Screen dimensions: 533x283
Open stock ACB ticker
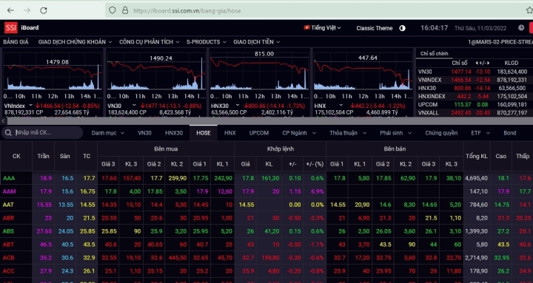pos(8,258)
